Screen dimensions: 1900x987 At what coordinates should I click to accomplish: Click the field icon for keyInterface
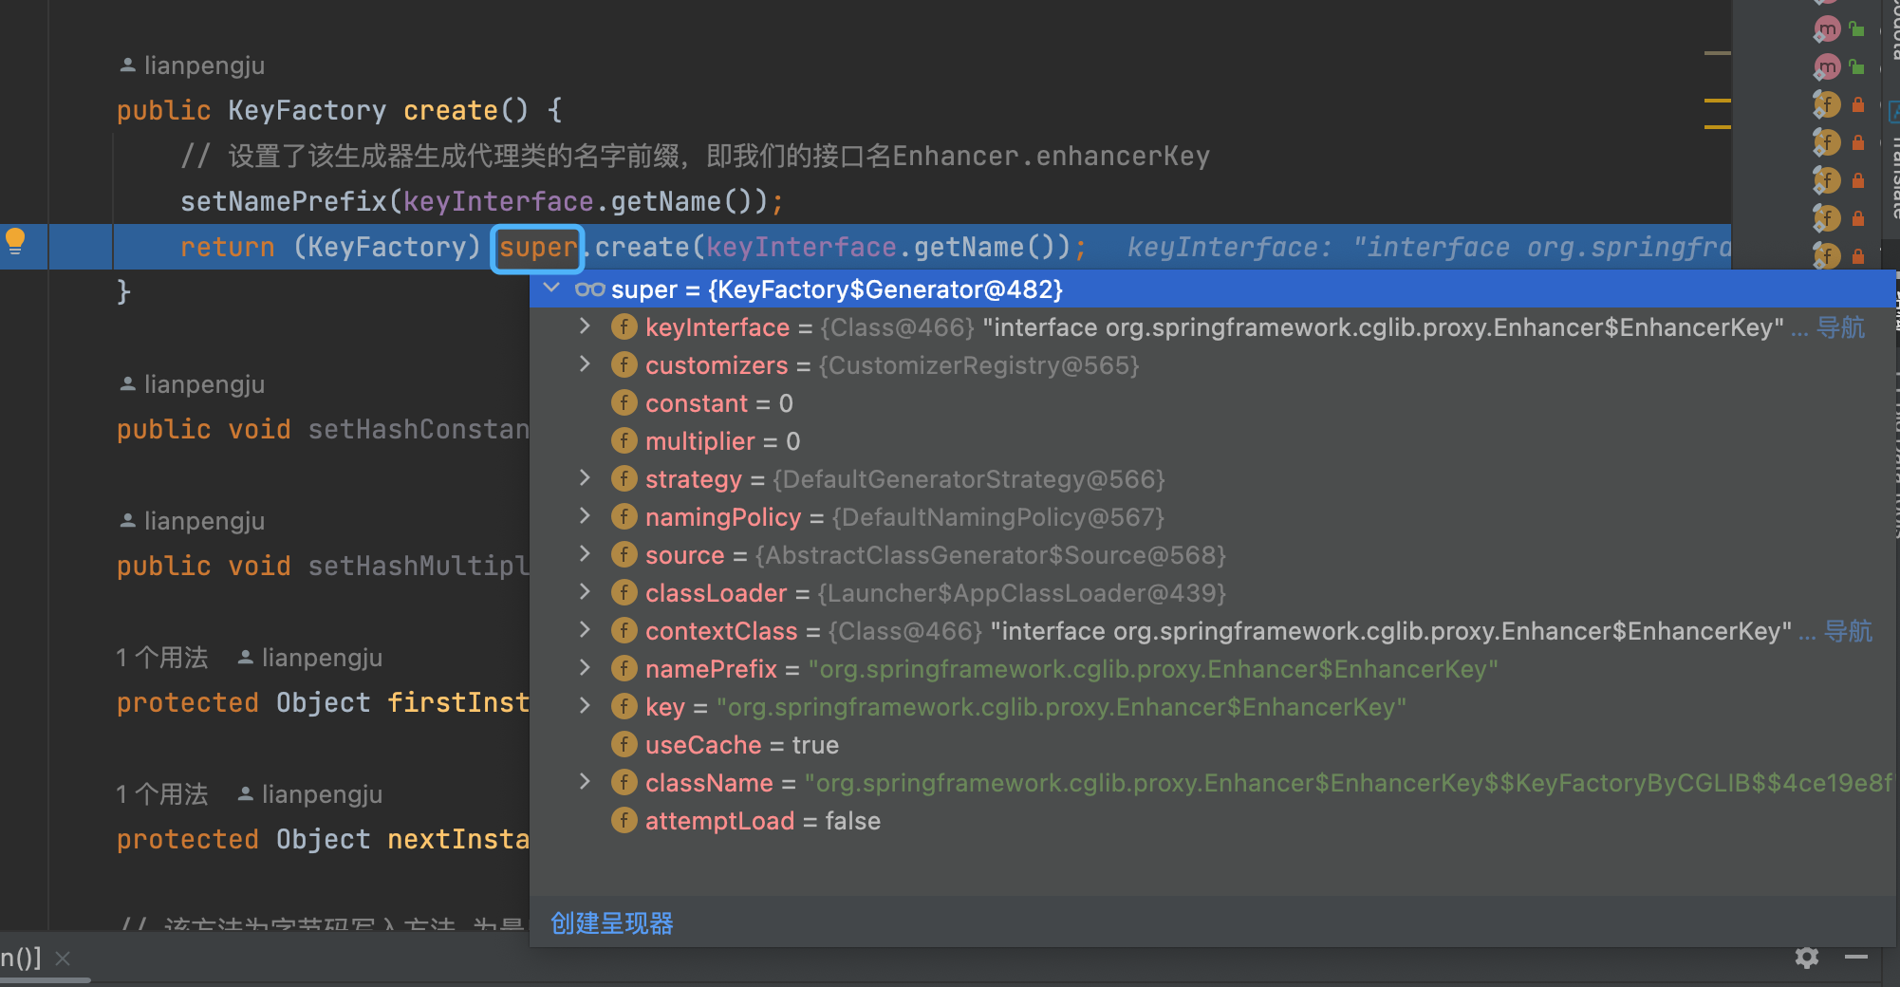click(624, 327)
